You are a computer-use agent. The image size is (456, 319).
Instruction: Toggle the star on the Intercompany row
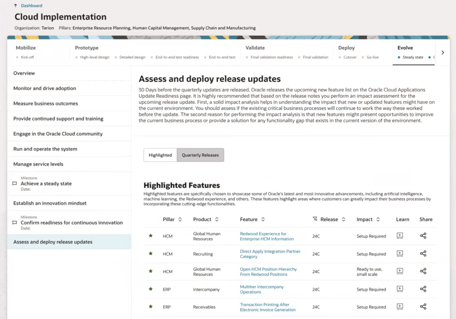[150, 289]
